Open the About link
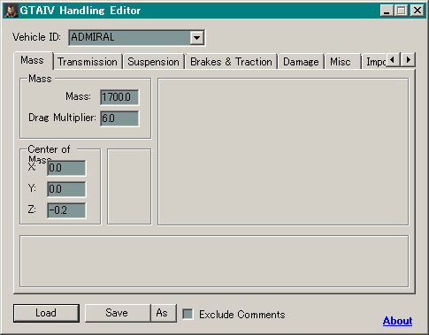Image resolution: width=429 pixels, height=335 pixels. pyautogui.click(x=397, y=321)
